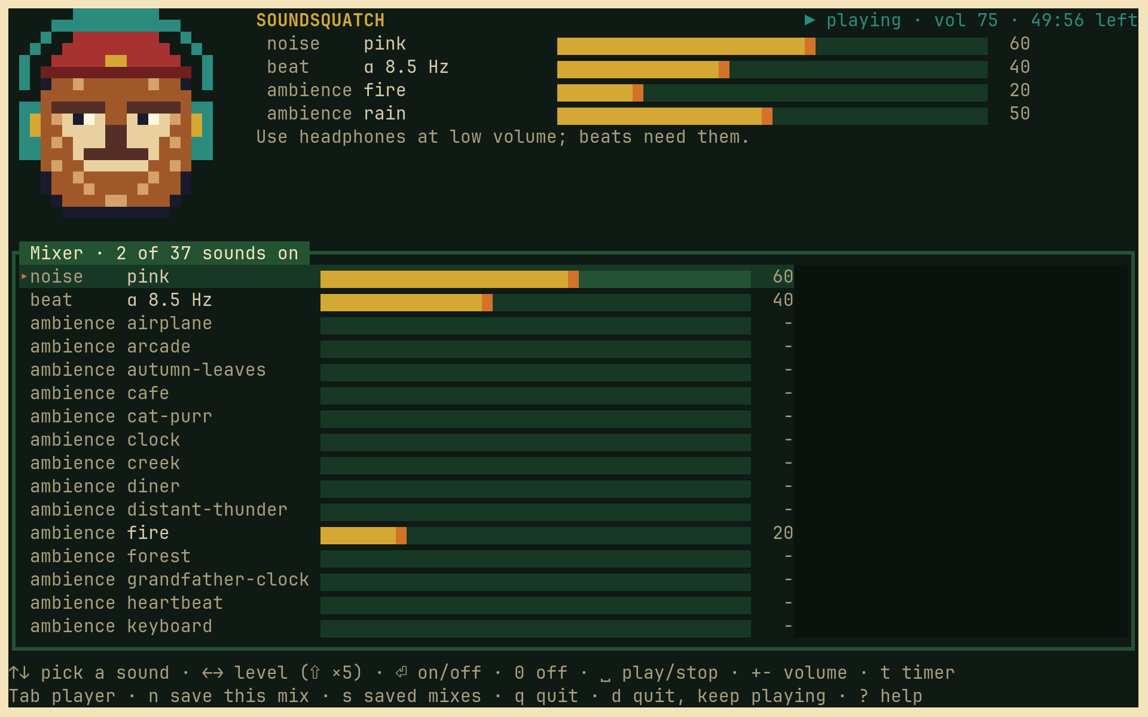Click the '0 off' shortcut hint
This screenshot has width=1148, height=717.
pyautogui.click(x=541, y=673)
